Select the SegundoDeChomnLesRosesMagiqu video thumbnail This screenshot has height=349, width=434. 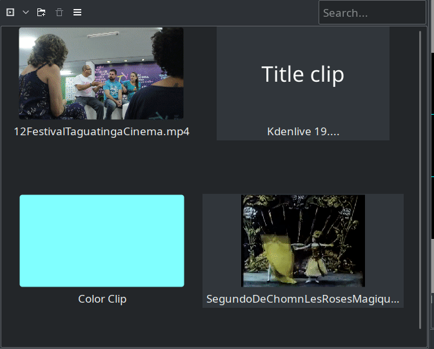(x=303, y=241)
